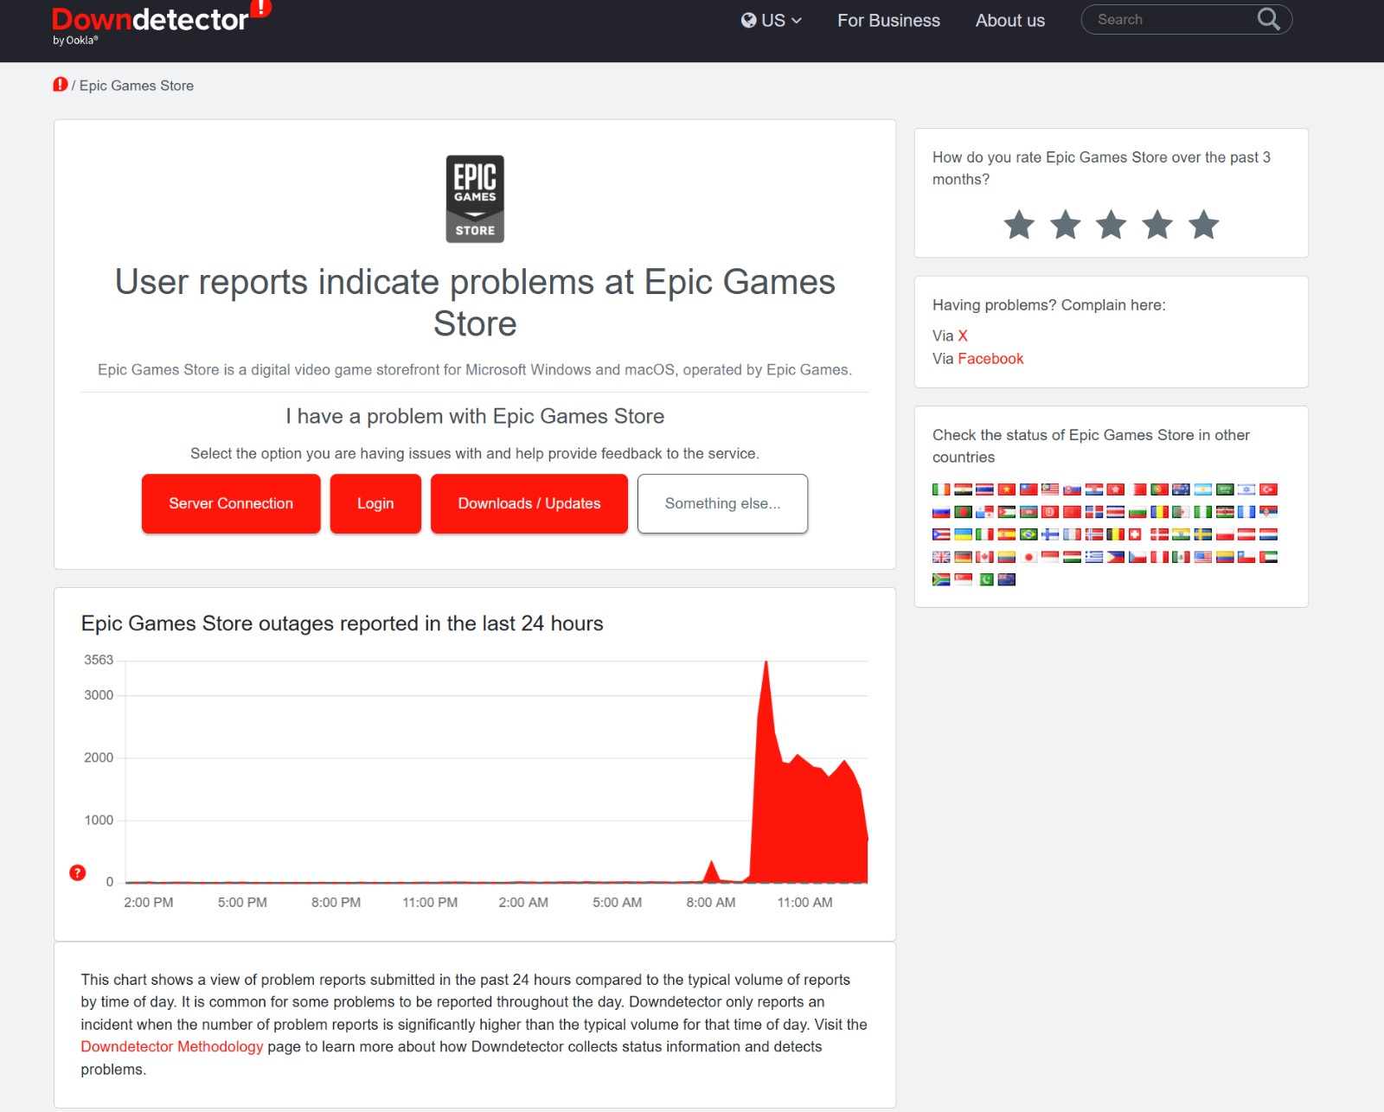This screenshot has width=1384, height=1112.
Task: Click the search magnifier icon
Action: click(1268, 19)
